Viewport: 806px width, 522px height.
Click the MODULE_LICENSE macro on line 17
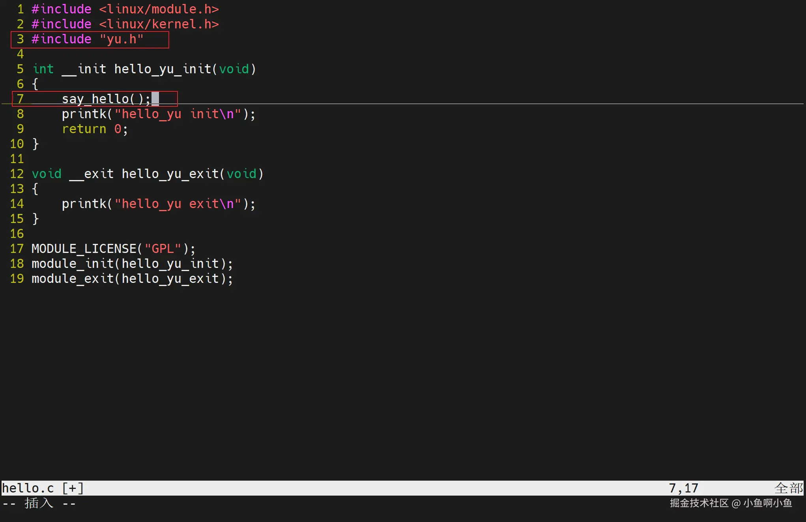tap(84, 249)
